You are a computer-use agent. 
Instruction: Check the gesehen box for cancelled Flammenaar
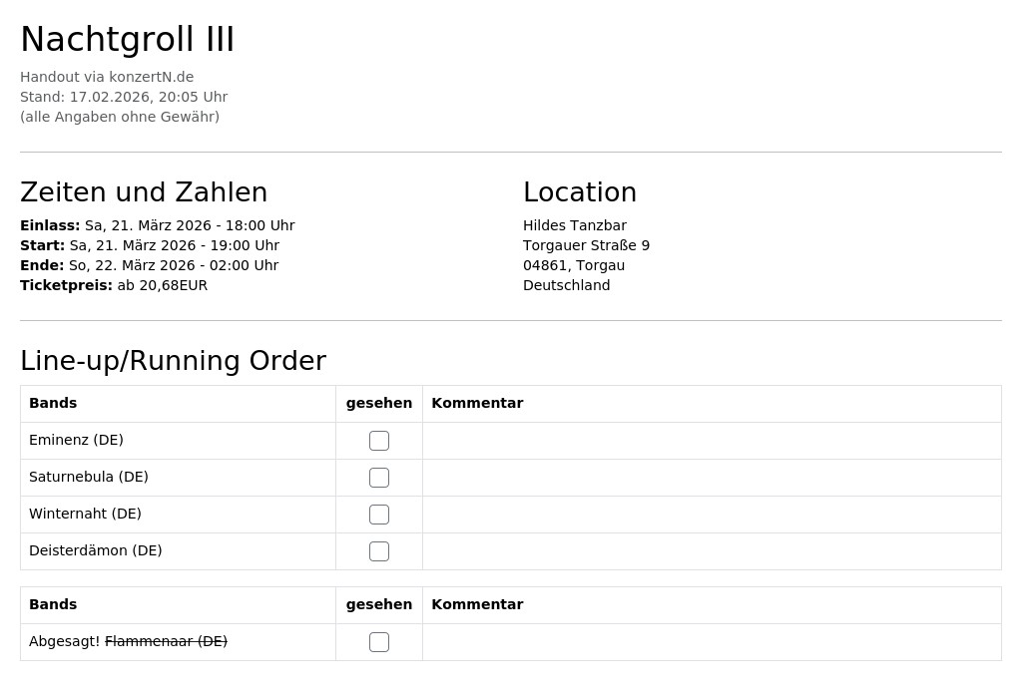pos(378,642)
